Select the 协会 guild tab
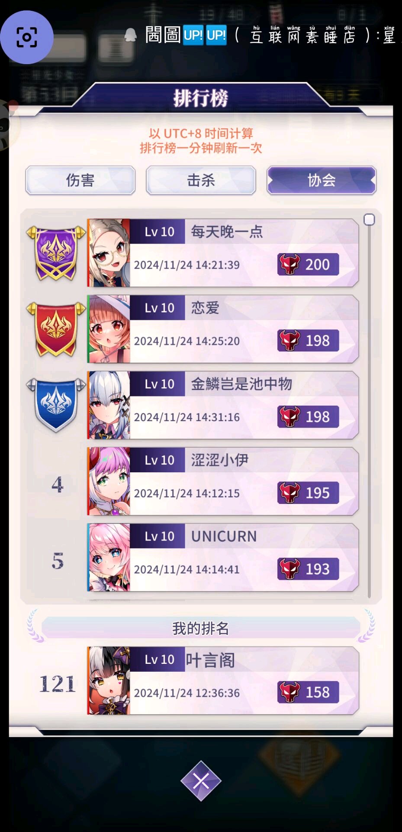The height and width of the screenshot is (832, 402). click(x=322, y=180)
